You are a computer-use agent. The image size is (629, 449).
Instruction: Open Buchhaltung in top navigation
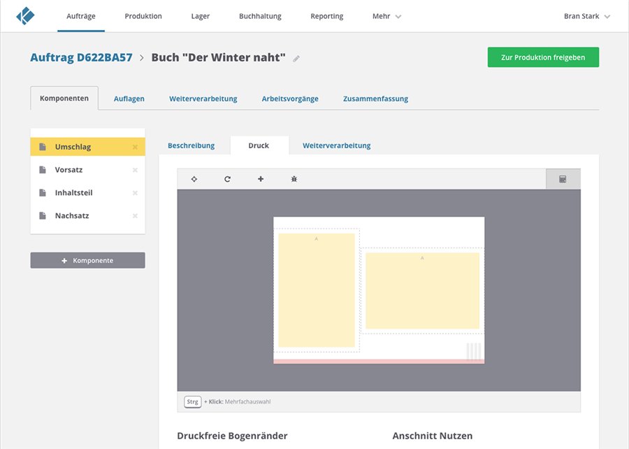point(260,16)
